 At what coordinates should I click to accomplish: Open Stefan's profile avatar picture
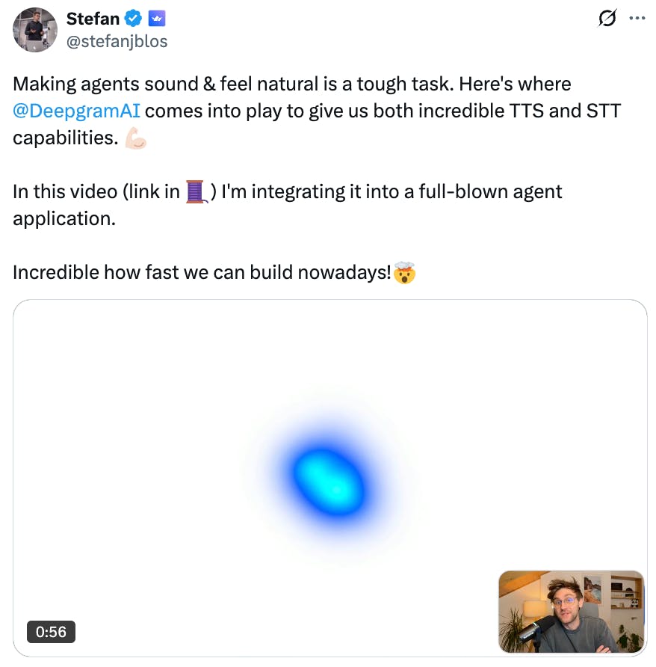[x=35, y=29]
